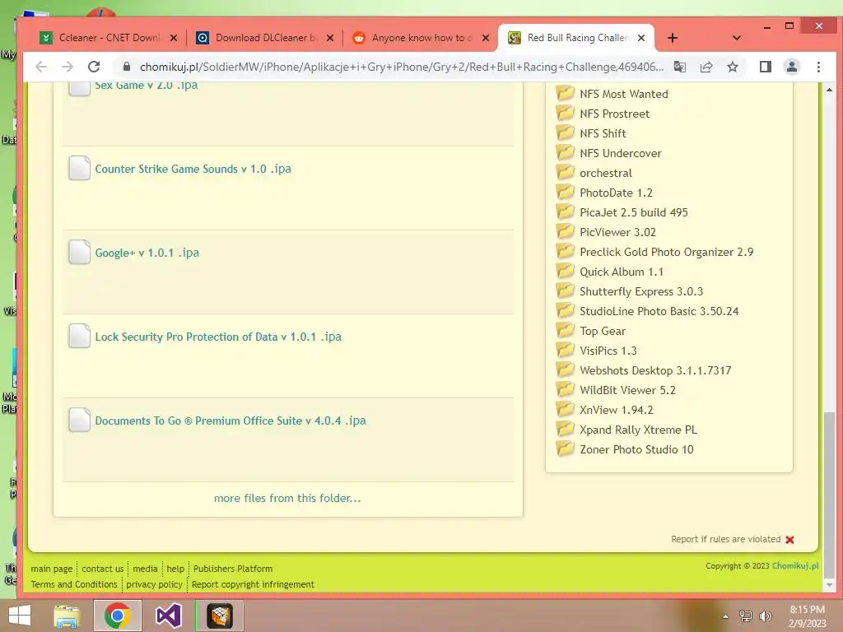
Task: Open the Shutterfly Express 3.0.3 folder
Action: pos(640,291)
